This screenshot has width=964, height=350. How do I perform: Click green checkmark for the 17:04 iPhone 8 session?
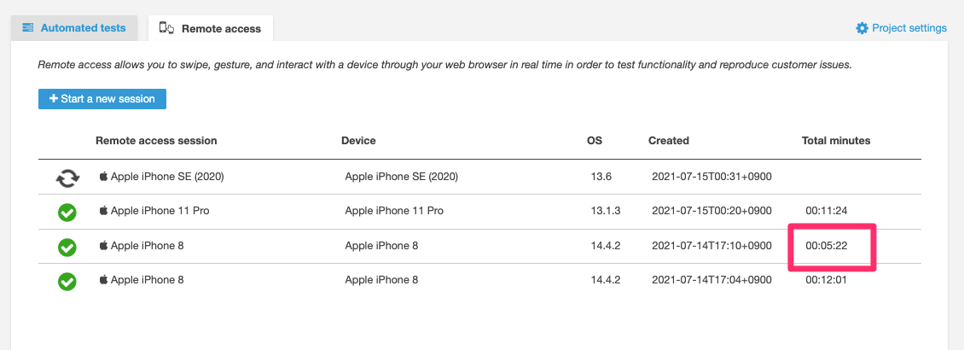tap(67, 280)
